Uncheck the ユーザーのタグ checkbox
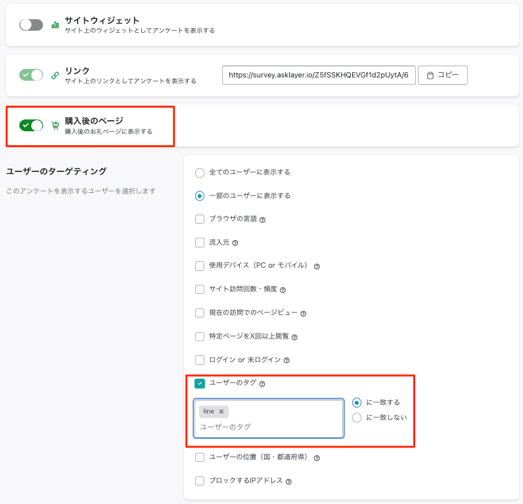The width and height of the screenshot is (523, 504). [x=200, y=383]
